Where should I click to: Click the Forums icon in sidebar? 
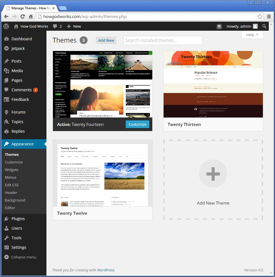tap(6, 112)
